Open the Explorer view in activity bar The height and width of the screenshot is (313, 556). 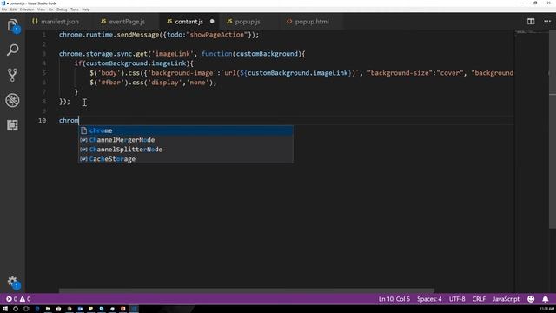pos(12,25)
